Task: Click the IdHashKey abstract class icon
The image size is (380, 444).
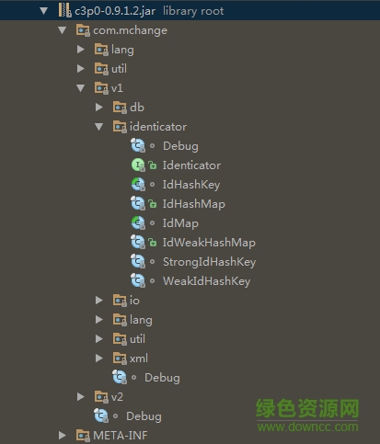Action: (x=138, y=185)
